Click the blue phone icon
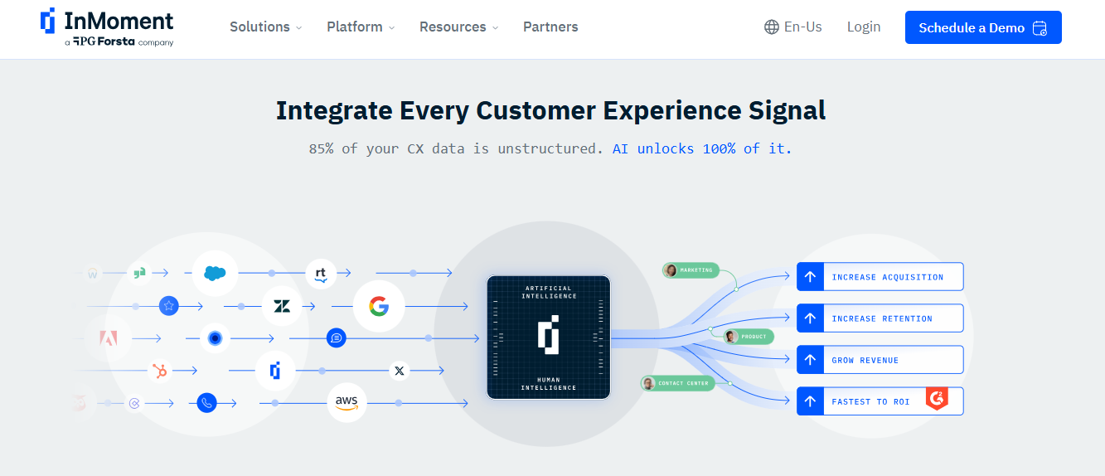 tap(206, 403)
